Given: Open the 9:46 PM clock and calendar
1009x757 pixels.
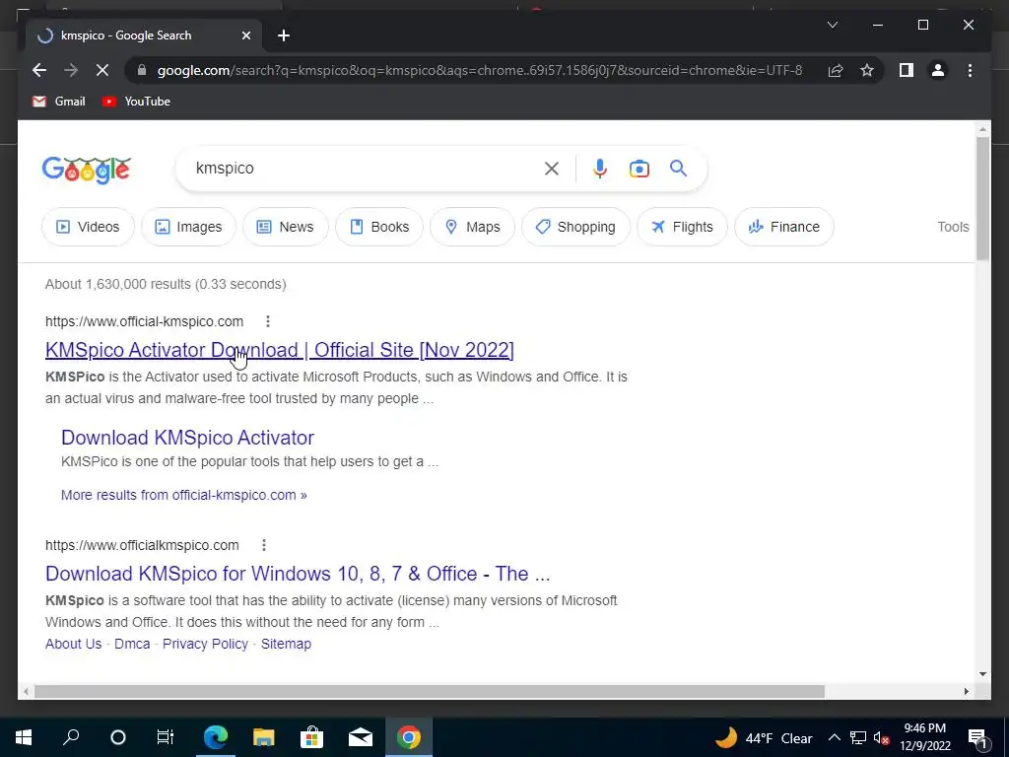Looking at the screenshot, I should point(924,737).
